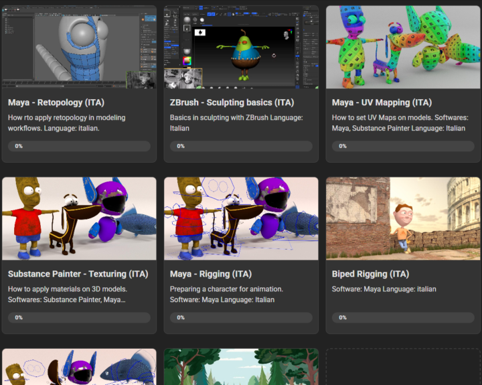Open the Maya - UV Mapping thumbnail
The image size is (482, 385).
pos(403,47)
